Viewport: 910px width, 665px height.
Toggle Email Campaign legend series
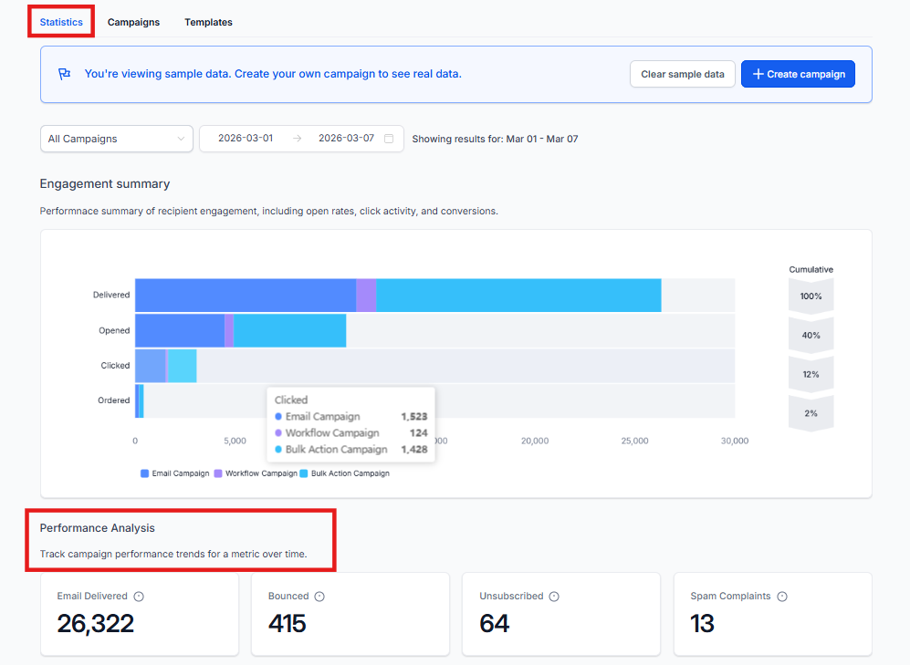click(174, 473)
